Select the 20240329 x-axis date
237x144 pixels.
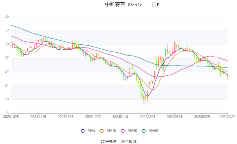(x=202, y=116)
